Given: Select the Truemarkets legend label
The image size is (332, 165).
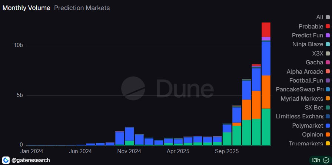Looking at the screenshot, I should [x=306, y=144].
